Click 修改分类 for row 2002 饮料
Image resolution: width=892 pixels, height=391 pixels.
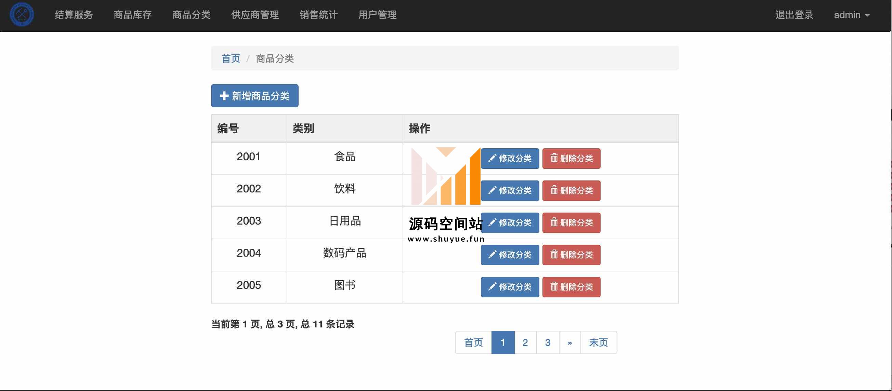point(510,191)
